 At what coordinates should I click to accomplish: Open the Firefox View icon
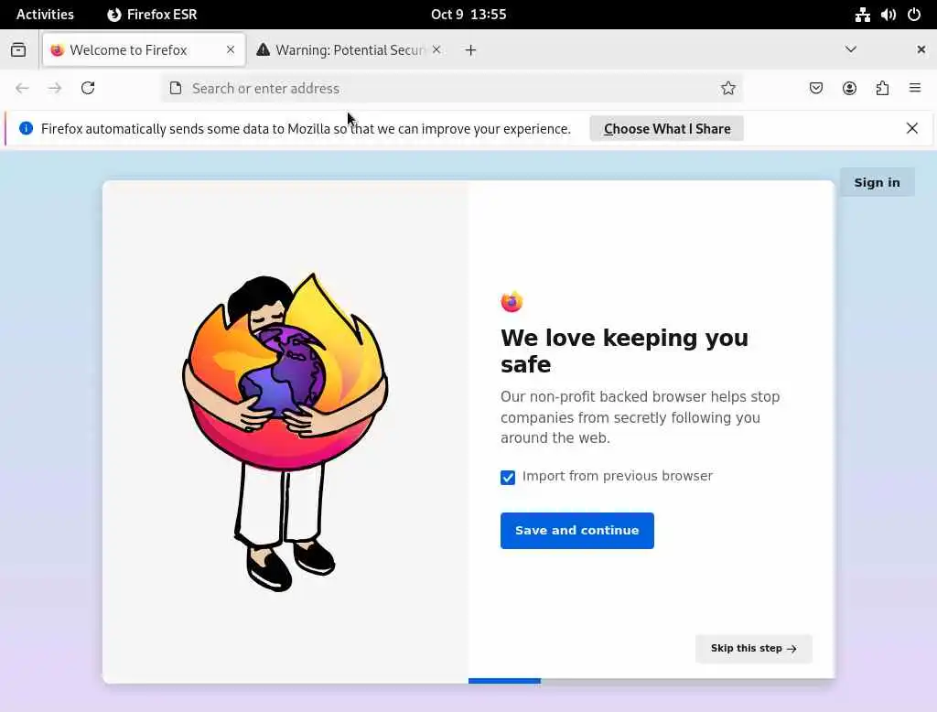click(x=18, y=49)
